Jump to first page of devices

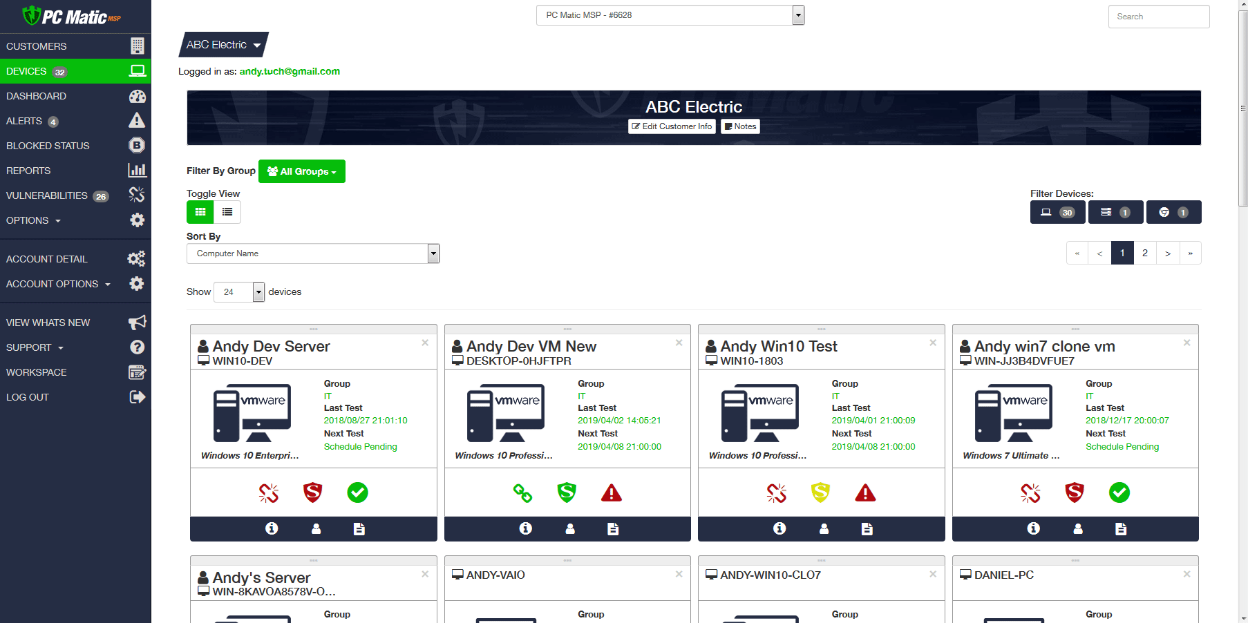coord(1077,253)
